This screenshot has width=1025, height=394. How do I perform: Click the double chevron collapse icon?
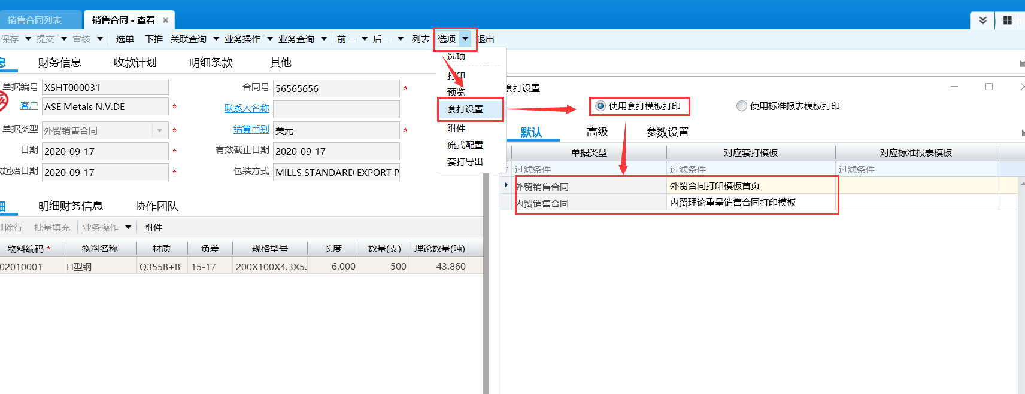pos(982,20)
